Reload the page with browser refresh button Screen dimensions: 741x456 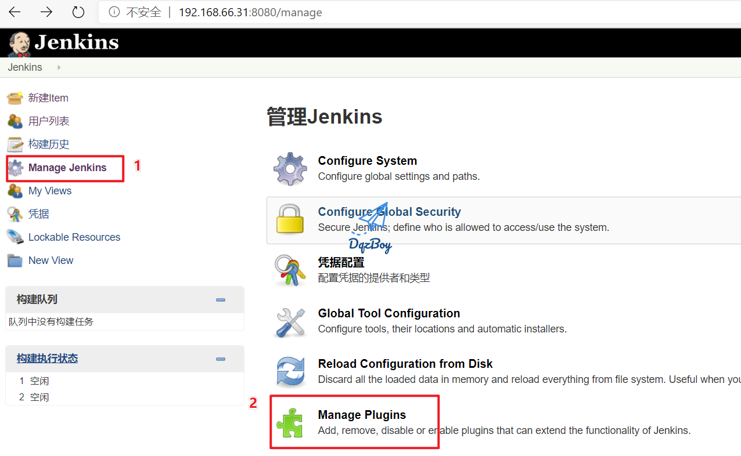78,12
